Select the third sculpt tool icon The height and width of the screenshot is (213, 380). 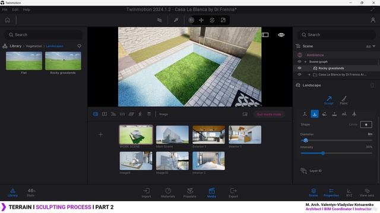(x=325, y=114)
